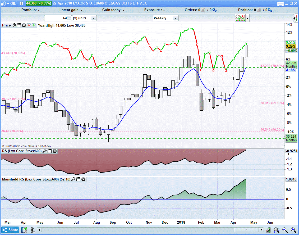
Task: Open the dropdown arrow next to OIL
Action: tap(8, 4)
